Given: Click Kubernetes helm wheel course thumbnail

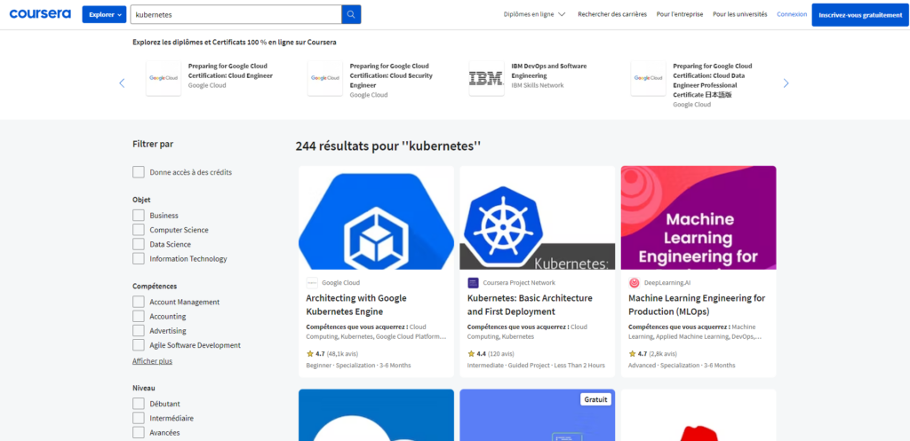Looking at the screenshot, I should click(538, 218).
